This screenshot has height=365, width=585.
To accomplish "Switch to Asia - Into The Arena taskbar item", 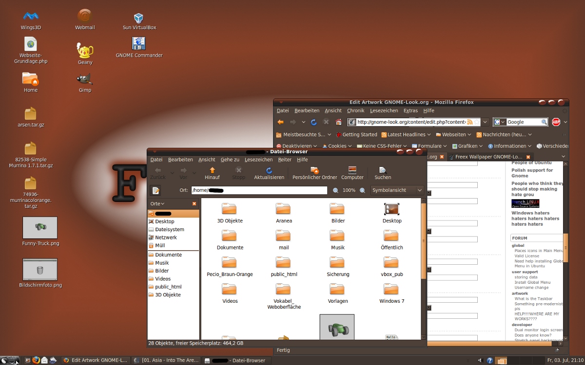I will coord(166,360).
